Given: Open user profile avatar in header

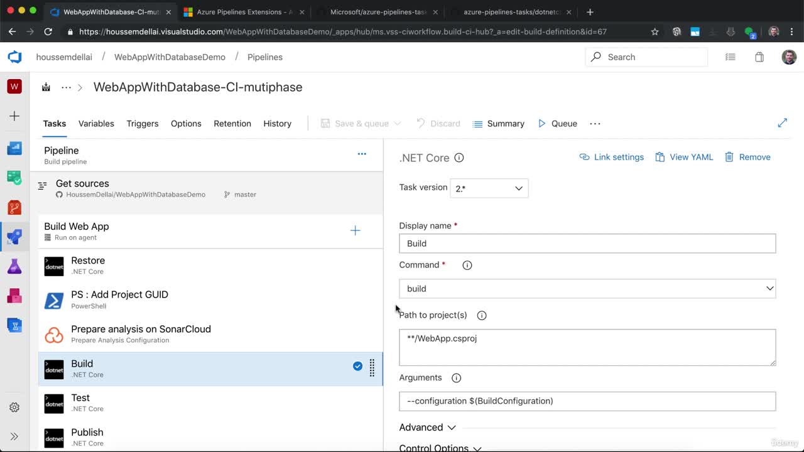Looking at the screenshot, I should [789, 57].
